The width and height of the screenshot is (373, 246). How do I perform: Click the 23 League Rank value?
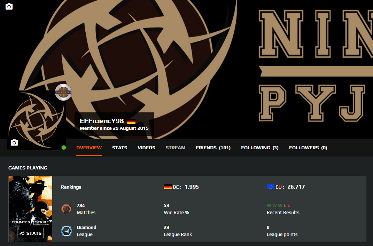tap(166, 227)
